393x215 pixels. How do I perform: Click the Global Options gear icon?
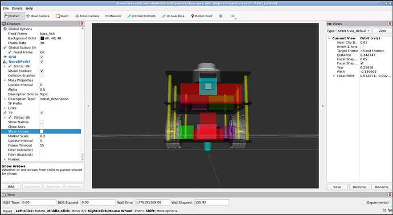pos(5,29)
